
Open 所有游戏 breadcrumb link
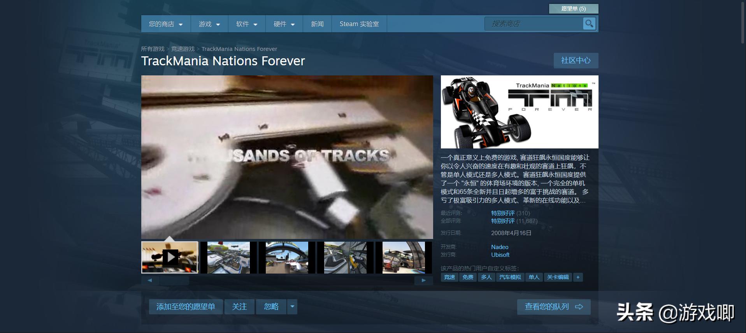[153, 49]
